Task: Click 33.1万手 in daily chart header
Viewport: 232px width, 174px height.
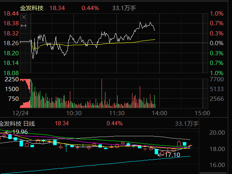Action: tap(187, 124)
